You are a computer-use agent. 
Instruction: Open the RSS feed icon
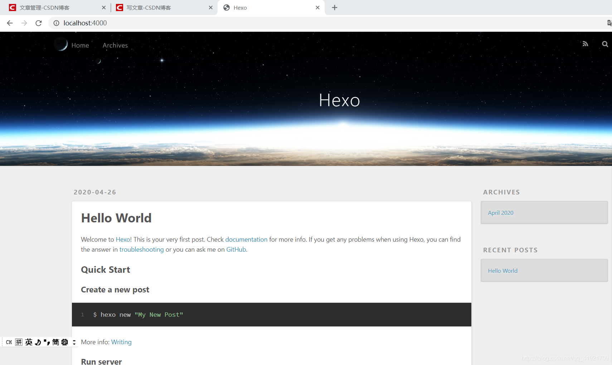coord(585,44)
